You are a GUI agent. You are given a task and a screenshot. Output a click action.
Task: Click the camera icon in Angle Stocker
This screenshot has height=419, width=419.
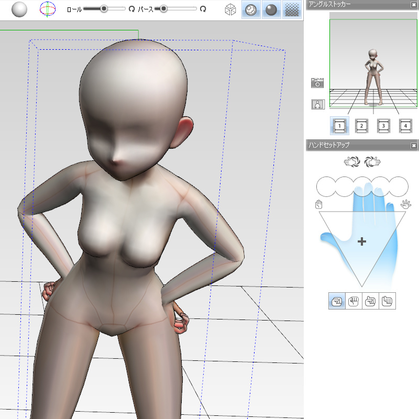pyautogui.click(x=317, y=83)
